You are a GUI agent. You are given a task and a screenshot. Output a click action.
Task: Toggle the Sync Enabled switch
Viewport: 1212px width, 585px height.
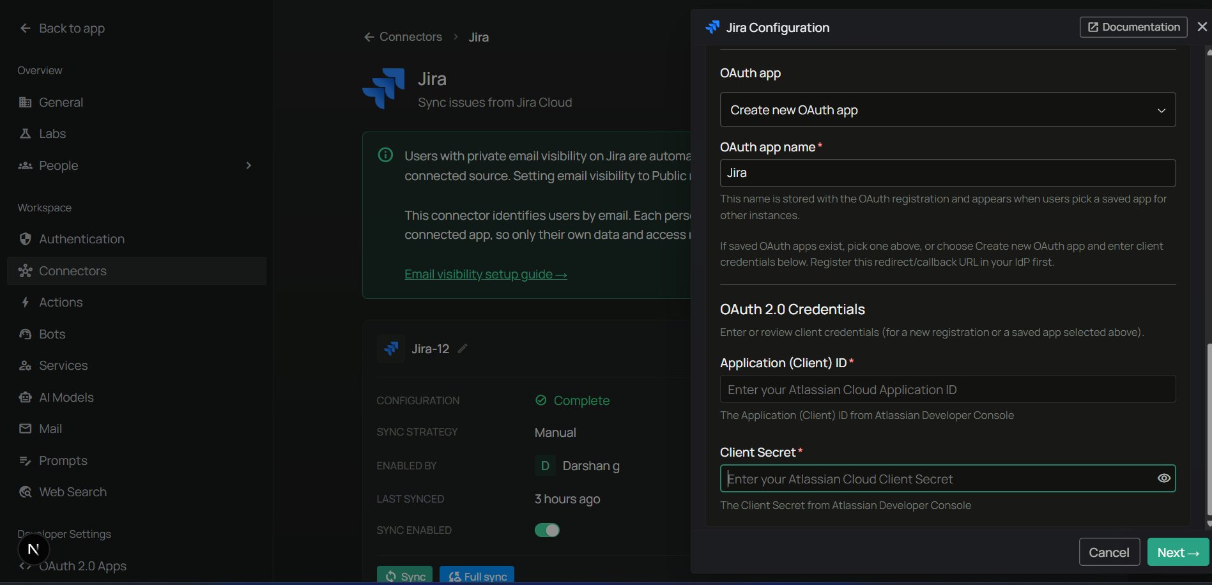point(547,530)
